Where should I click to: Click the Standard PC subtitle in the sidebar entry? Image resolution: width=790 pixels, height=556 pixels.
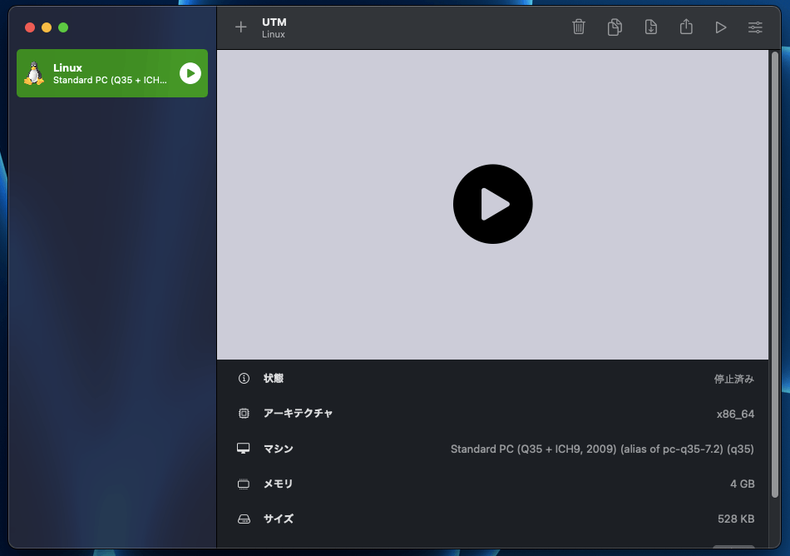pyautogui.click(x=110, y=80)
